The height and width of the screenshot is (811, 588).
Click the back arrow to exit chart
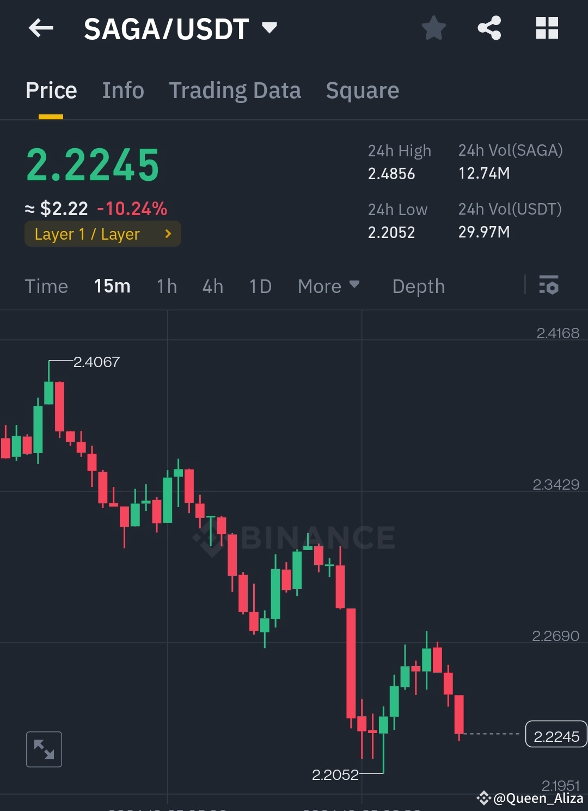[x=41, y=28]
